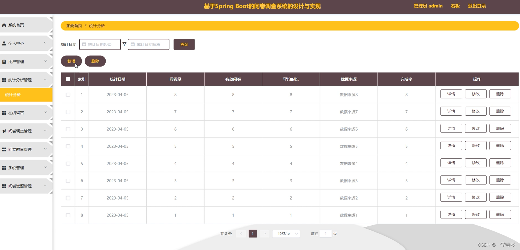Check the checkbox for row index 8
520x250 pixels.
click(x=68, y=215)
